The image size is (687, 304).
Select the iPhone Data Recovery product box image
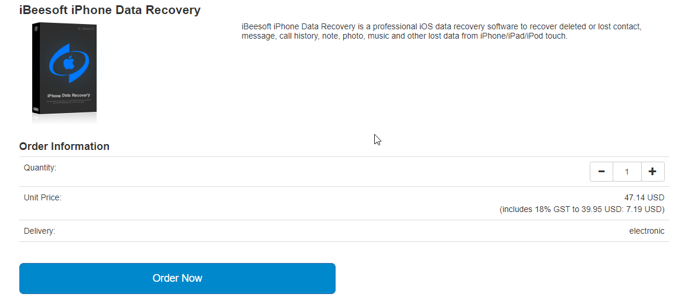click(x=64, y=73)
